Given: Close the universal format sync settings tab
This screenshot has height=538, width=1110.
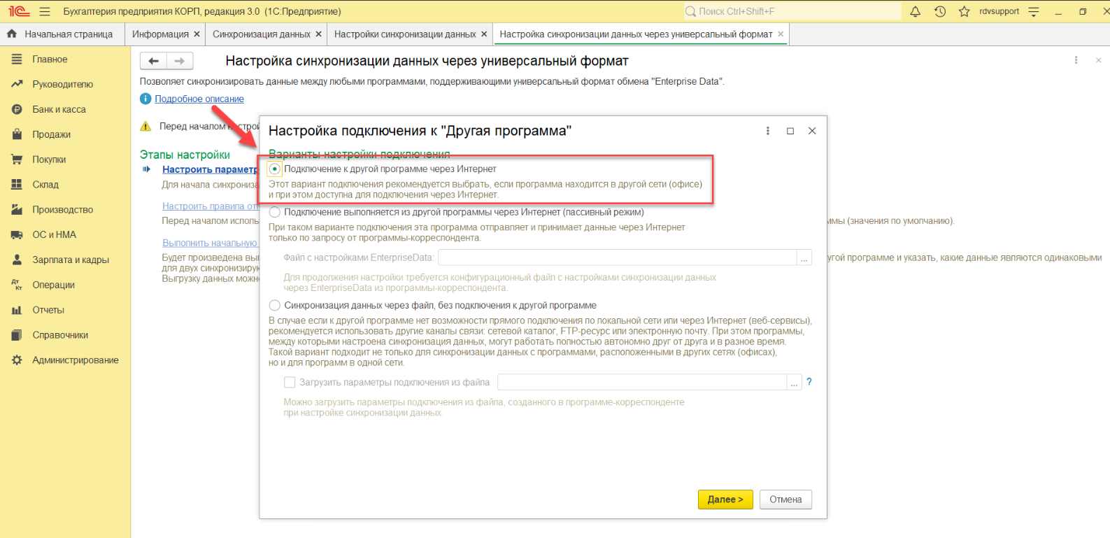Looking at the screenshot, I should click(x=781, y=34).
